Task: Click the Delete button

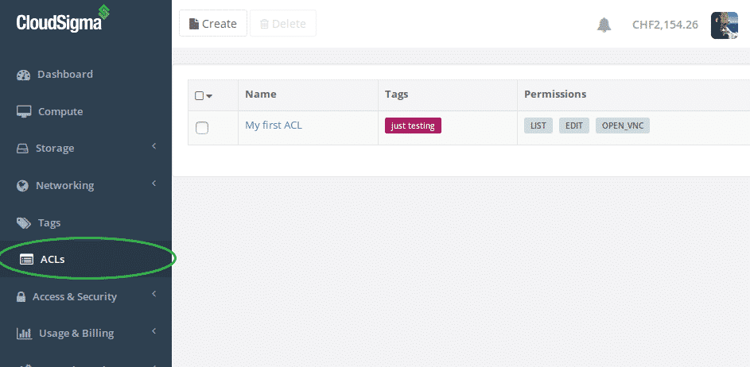Action: pos(282,23)
